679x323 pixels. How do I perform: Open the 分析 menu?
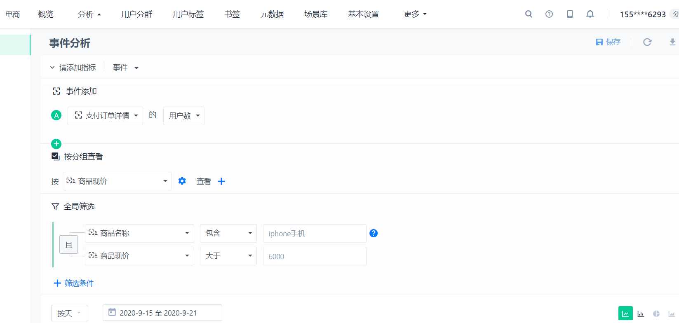89,14
